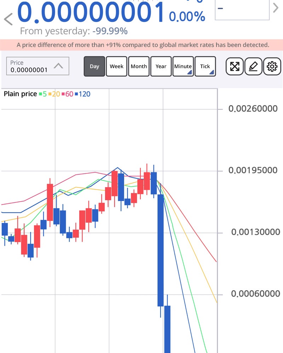Open chart settings gear
The image size is (283, 353).
point(272,66)
